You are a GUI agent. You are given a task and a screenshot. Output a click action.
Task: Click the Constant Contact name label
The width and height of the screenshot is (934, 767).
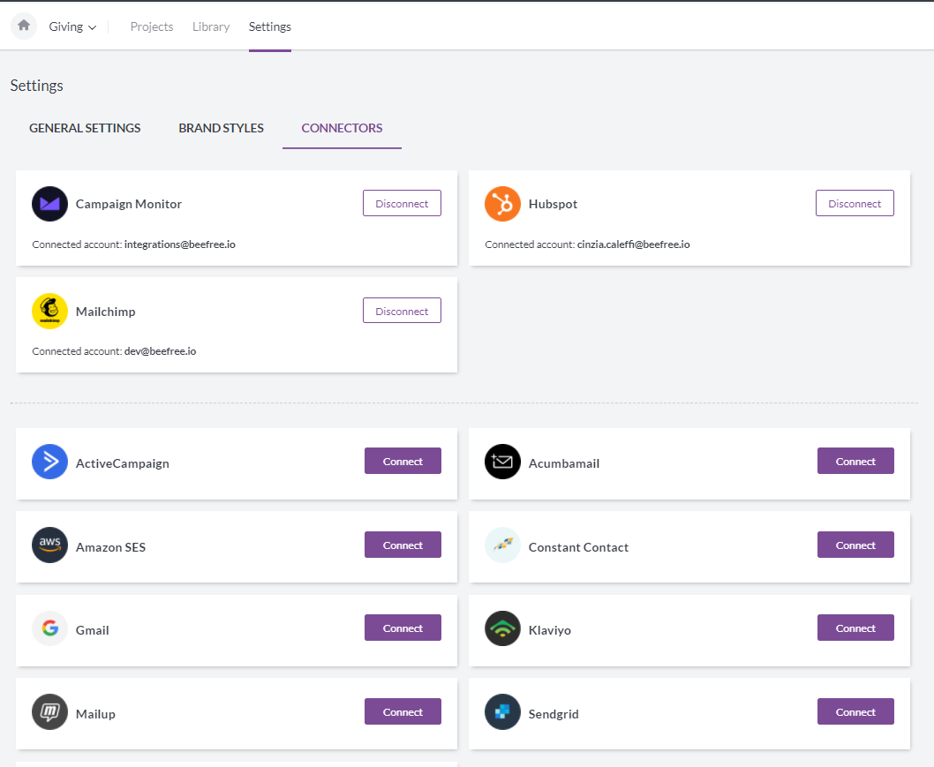pyautogui.click(x=578, y=547)
